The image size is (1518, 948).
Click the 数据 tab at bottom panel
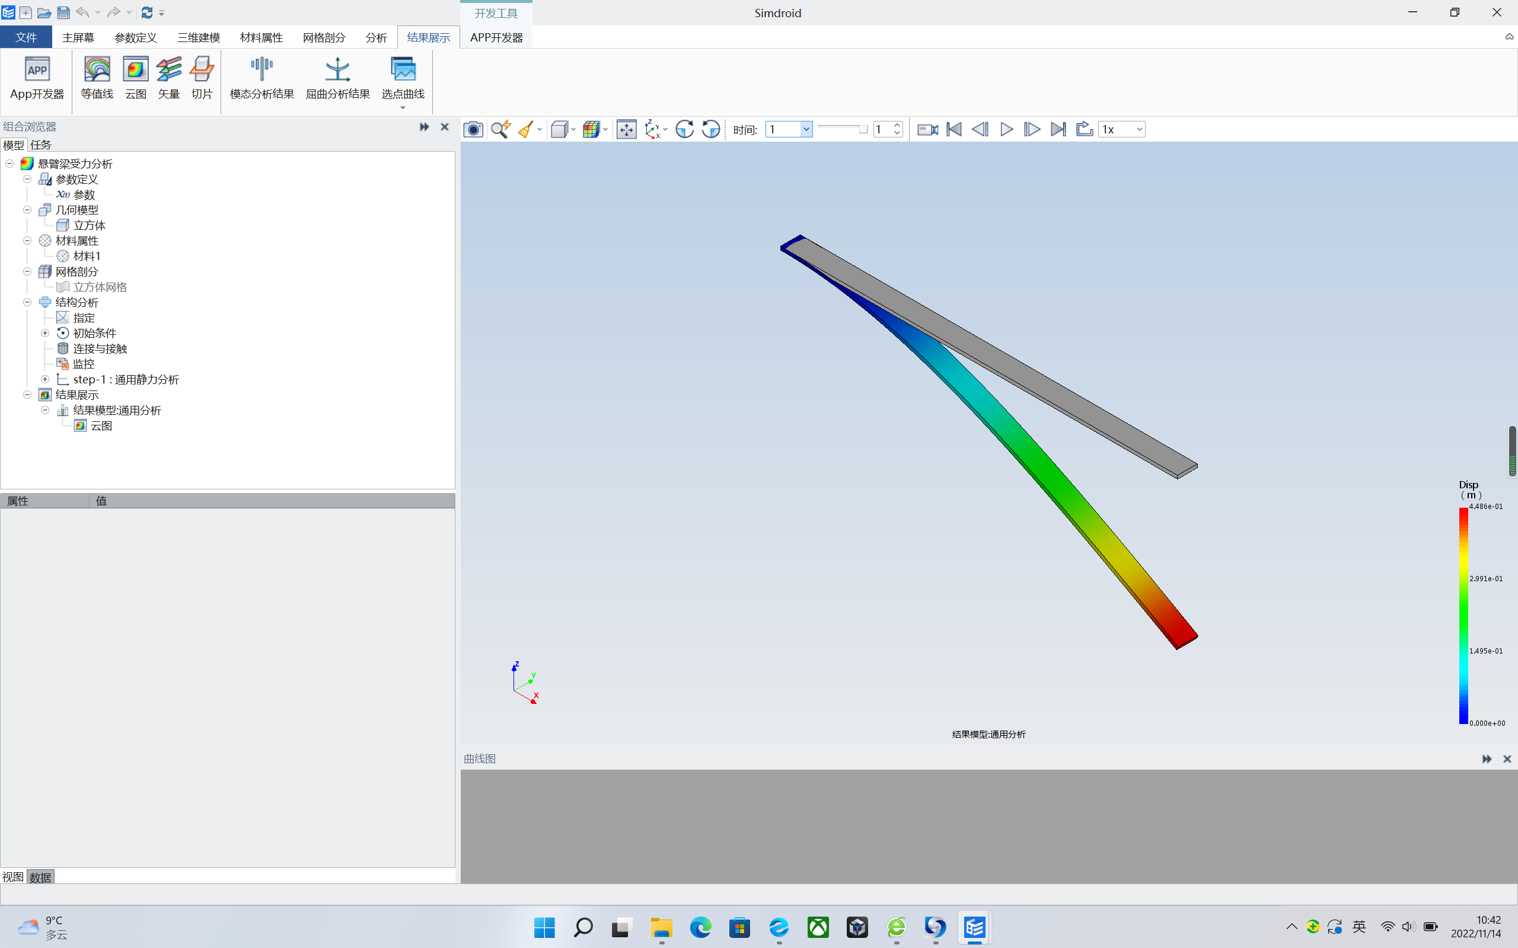click(40, 876)
